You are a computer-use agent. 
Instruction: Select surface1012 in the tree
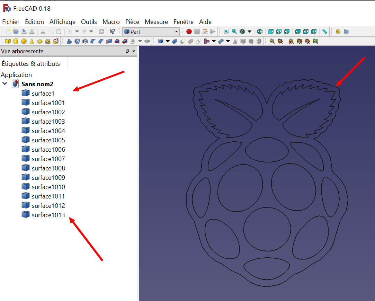(x=48, y=205)
